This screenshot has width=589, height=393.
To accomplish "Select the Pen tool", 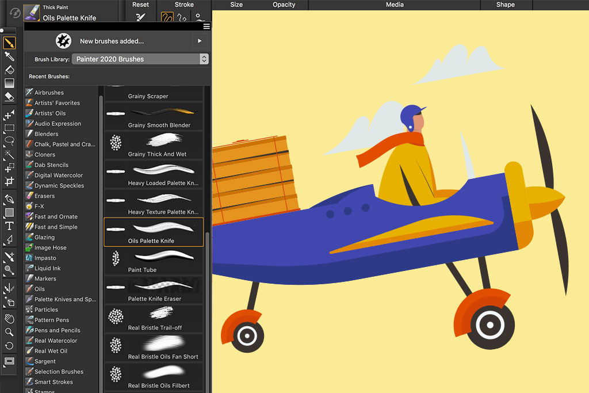I will 9,199.
